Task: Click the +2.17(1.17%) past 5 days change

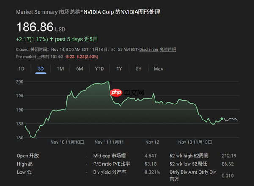Action: click(57, 39)
